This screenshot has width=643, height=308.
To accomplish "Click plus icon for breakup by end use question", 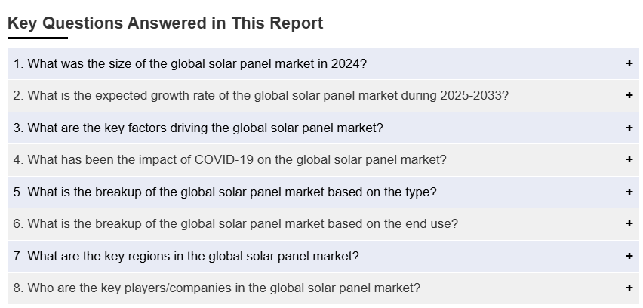I will [x=629, y=223].
